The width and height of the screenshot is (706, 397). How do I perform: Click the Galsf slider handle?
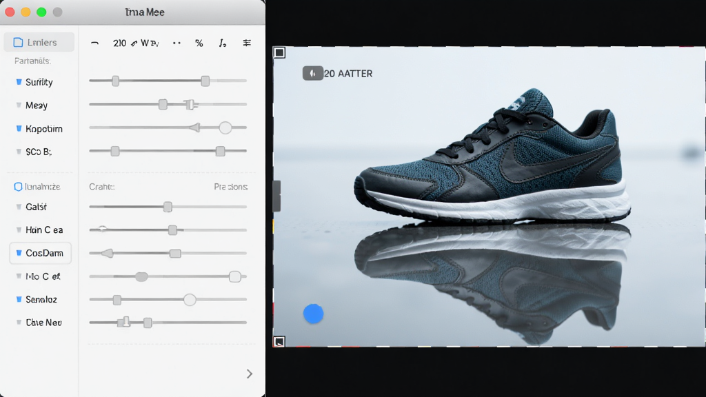[168, 207]
